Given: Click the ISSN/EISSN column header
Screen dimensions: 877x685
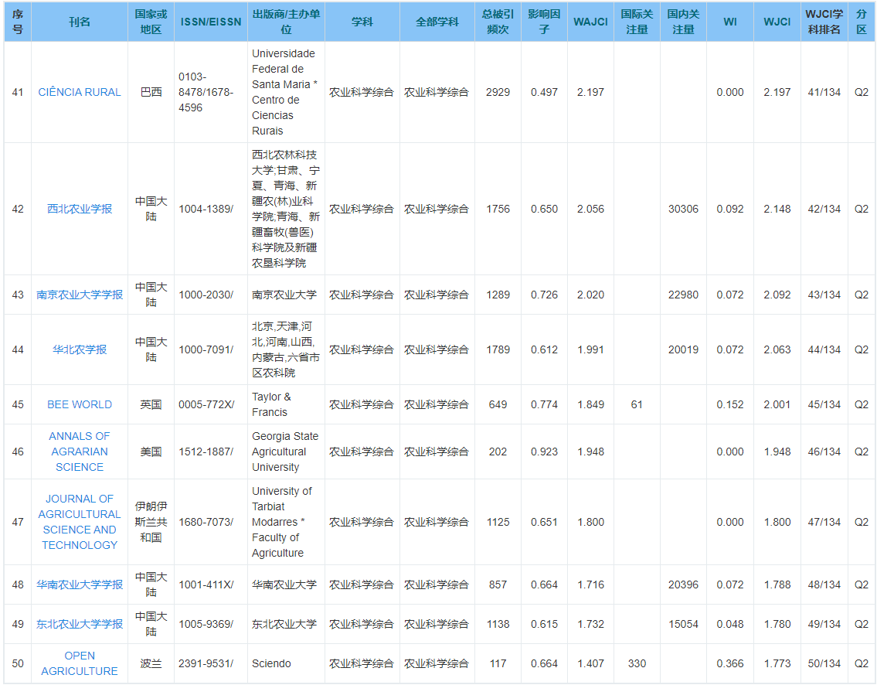Looking at the screenshot, I should point(211,22).
